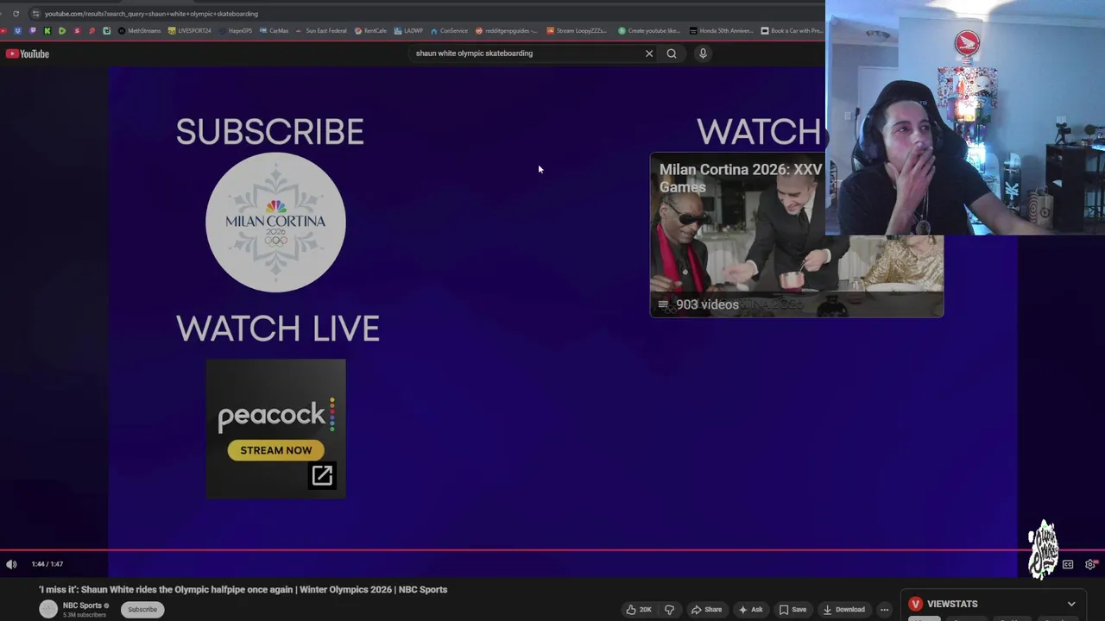Open more actions three-dot menu
1105x621 pixels.
pos(884,610)
